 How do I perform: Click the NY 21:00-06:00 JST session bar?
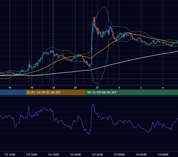tap(132, 92)
